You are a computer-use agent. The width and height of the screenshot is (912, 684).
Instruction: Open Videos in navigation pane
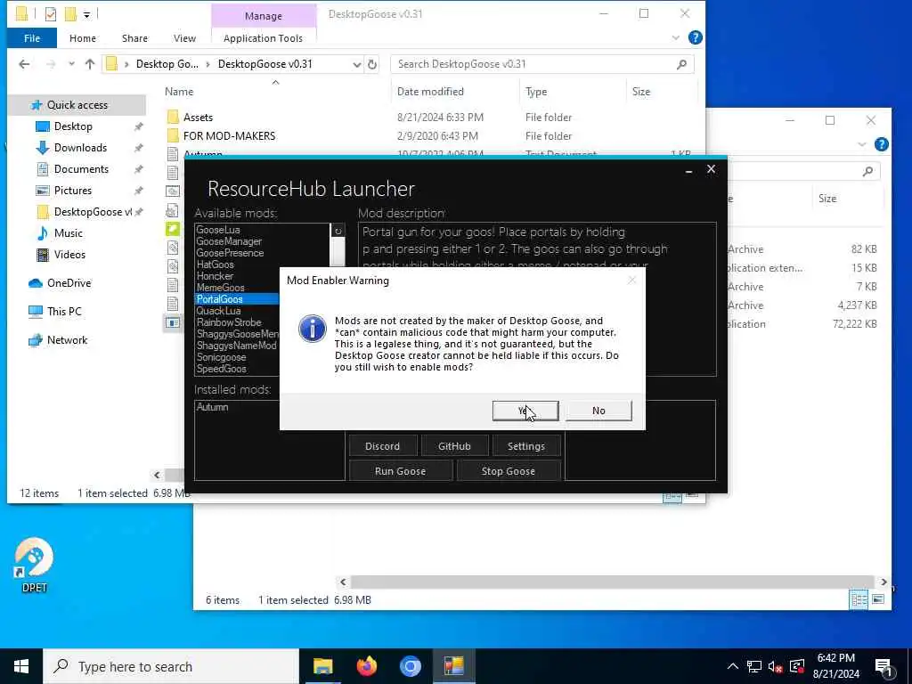point(69,255)
